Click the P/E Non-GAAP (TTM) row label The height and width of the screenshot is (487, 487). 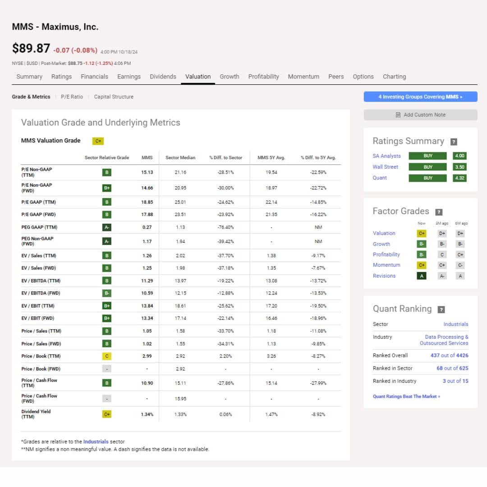[37, 172]
